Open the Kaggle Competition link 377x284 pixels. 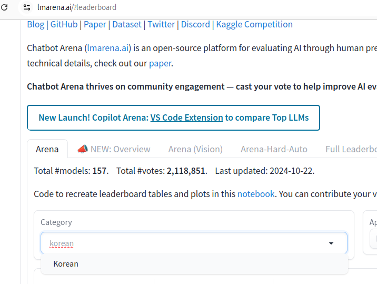pos(254,24)
